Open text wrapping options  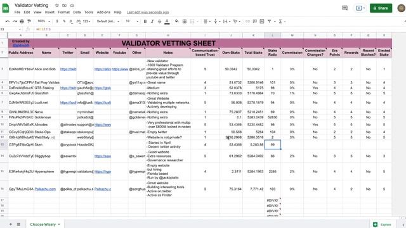[x=226, y=21]
